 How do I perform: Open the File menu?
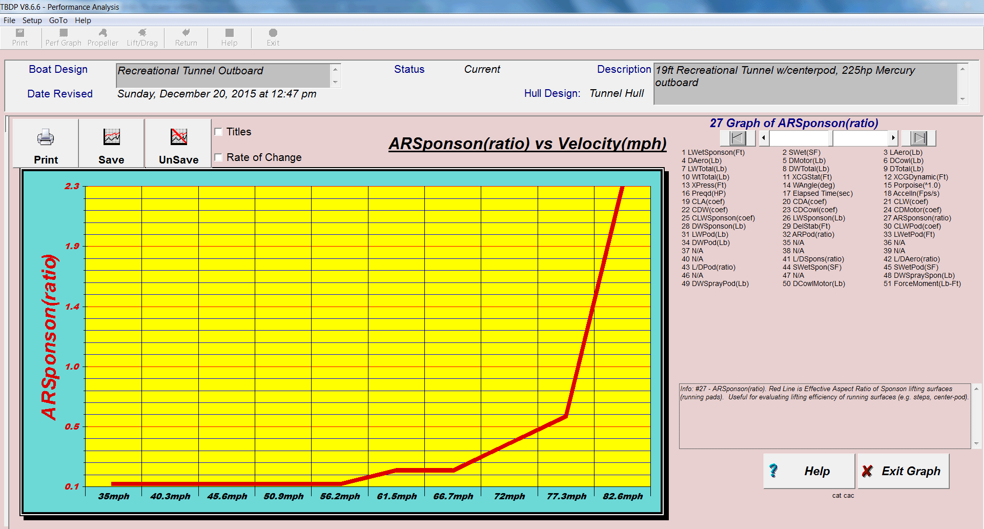pos(9,21)
